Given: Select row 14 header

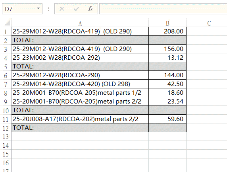Looking at the screenshot, I should click(6, 145).
